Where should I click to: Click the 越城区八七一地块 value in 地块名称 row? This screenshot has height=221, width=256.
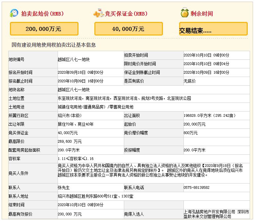[x=74, y=90]
